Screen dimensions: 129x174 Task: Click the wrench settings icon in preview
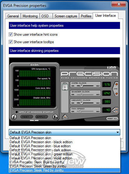[55, 117]
